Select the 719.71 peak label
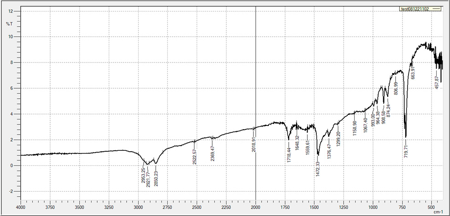This screenshot has height=216, width=450. [x=406, y=151]
